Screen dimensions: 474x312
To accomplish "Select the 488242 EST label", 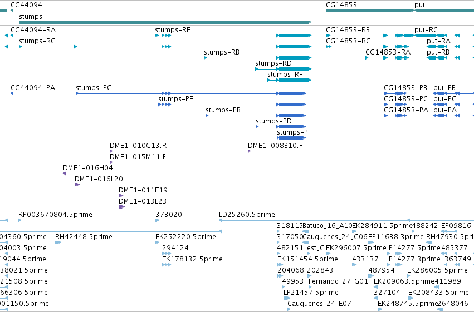I will pos(425,226).
